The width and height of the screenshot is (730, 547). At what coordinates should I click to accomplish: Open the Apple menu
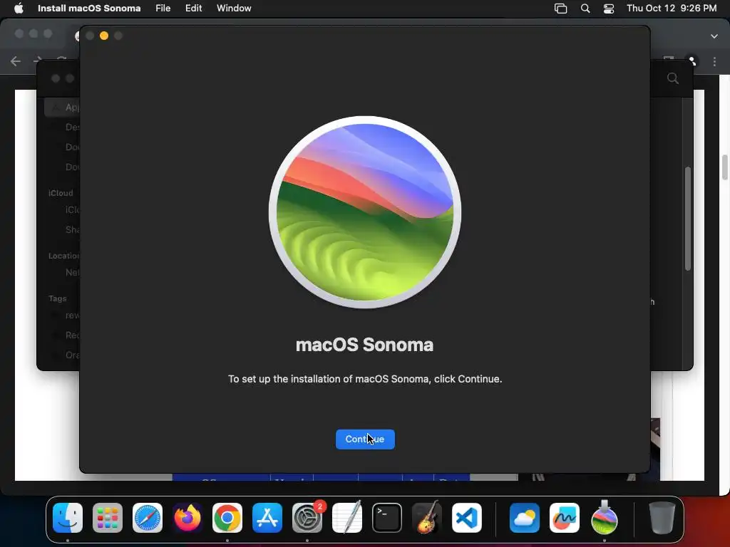[x=19, y=8]
